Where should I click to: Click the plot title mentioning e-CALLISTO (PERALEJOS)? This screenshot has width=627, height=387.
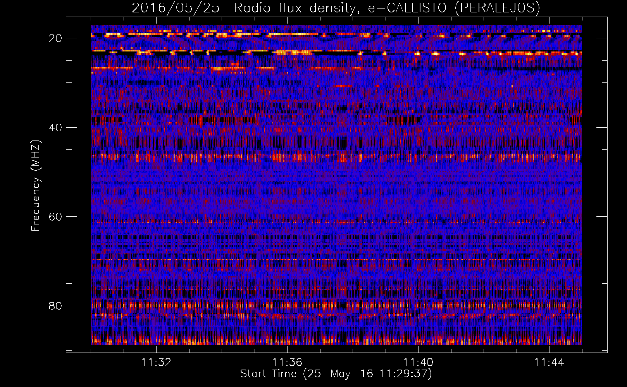click(x=336, y=8)
